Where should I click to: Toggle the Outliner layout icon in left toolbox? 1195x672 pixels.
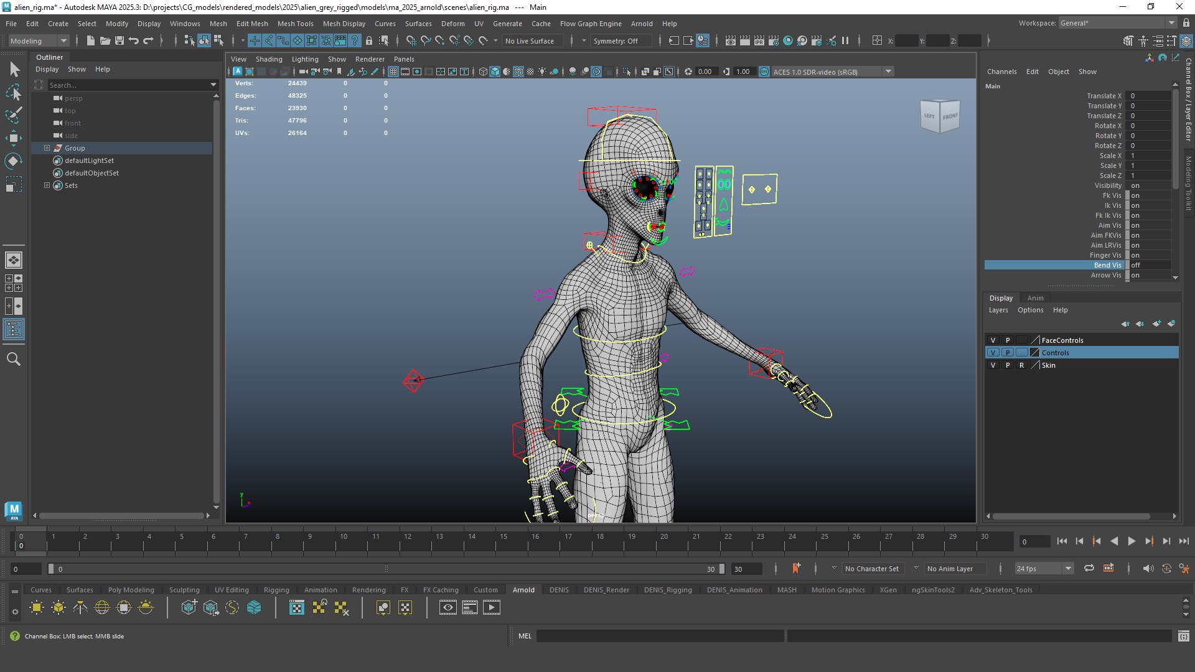click(x=14, y=329)
